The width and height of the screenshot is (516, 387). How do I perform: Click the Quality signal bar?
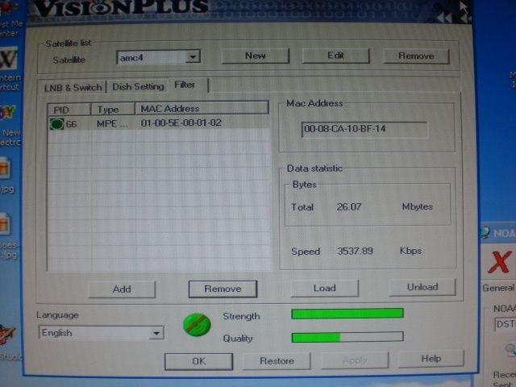click(x=347, y=337)
